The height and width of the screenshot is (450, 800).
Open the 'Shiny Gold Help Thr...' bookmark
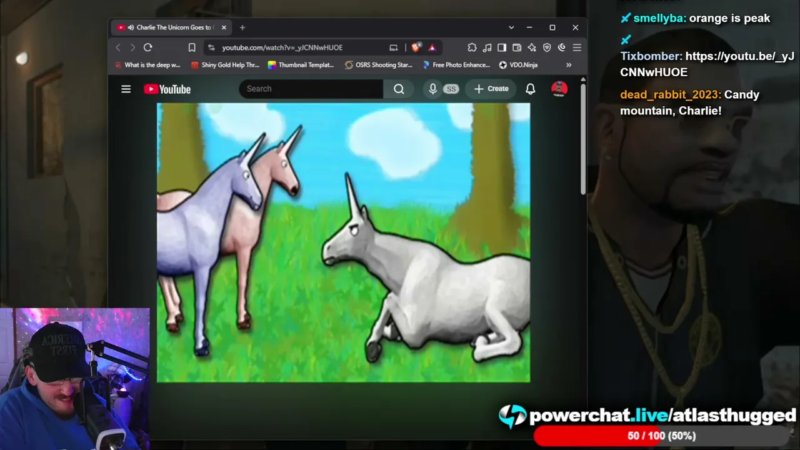[x=225, y=65]
